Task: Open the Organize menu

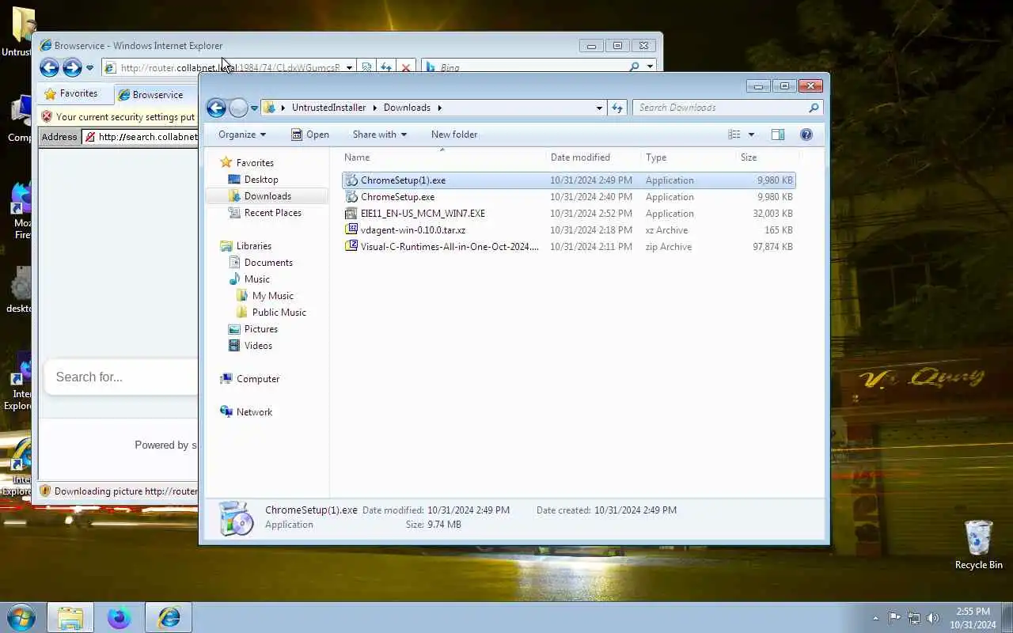Action: (x=242, y=135)
